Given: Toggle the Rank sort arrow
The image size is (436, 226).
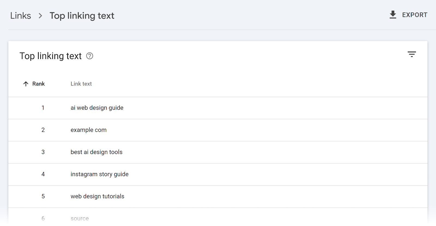Looking at the screenshot, I should 26,84.
